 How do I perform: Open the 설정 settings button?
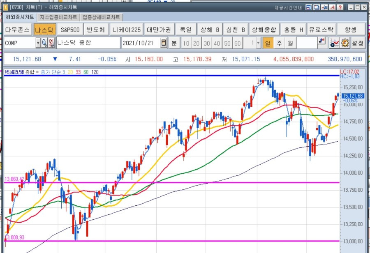(x=358, y=43)
